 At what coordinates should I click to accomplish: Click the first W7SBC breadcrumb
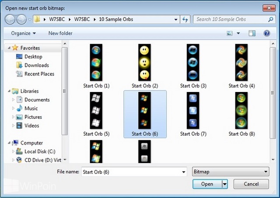57,19
